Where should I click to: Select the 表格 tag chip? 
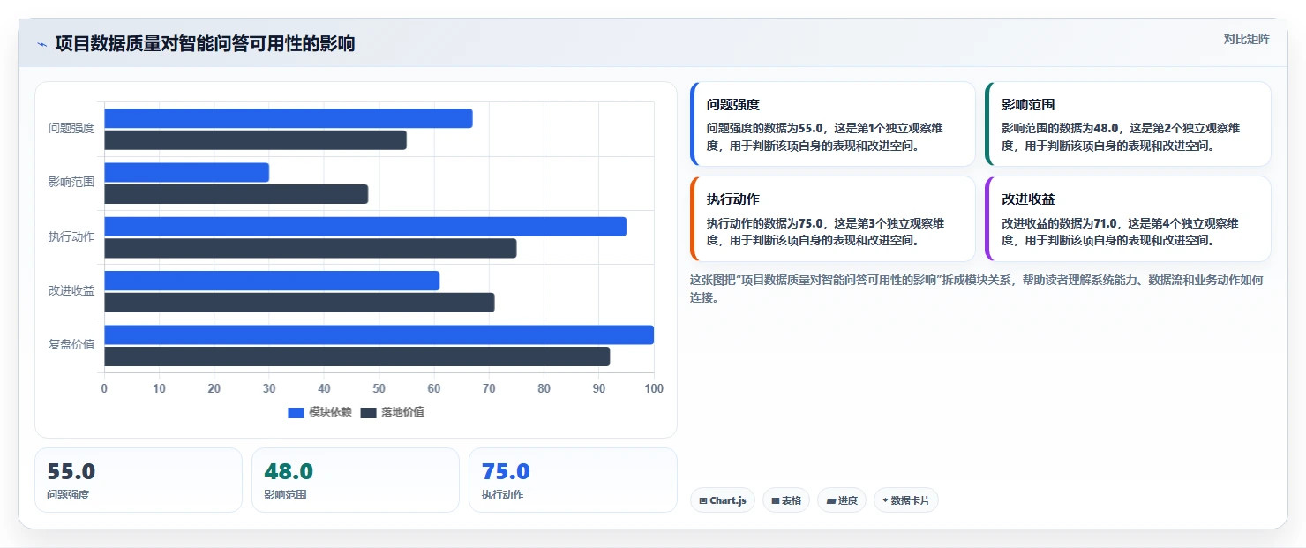pos(785,500)
